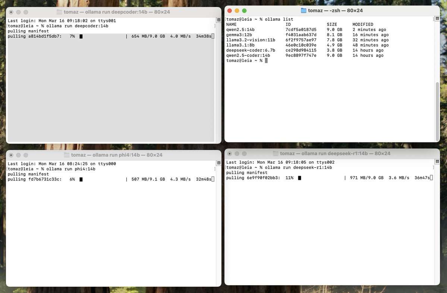Click the 'ollama run deepcoder:14b' command line
Image resolution: width=447 pixels, height=293 pixels.
point(77,26)
